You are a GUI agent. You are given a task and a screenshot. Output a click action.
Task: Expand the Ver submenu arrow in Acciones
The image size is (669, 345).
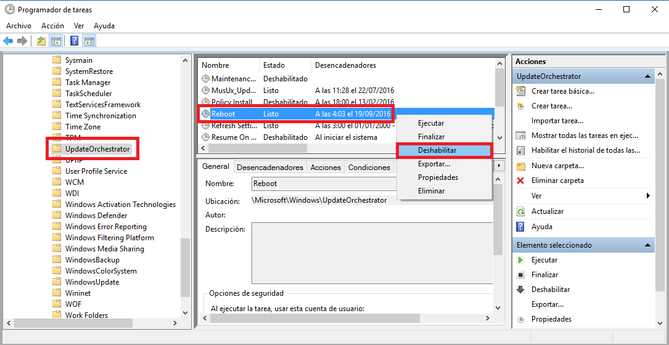(x=649, y=196)
